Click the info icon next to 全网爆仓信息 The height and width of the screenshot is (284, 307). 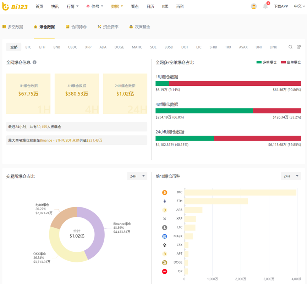[34, 62]
